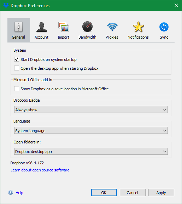The image size is (182, 204).
Task: Open the Sync arrows icon
Action: pos(164,27)
